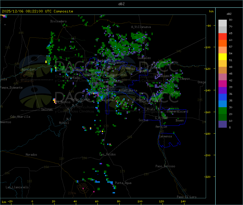Select the white 80 dBZ legend swatch
Screen dimensions: 243x205
[222, 23]
